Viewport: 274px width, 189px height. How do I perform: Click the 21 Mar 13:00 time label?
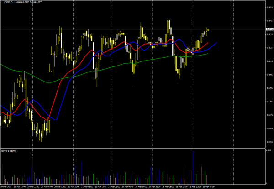point(100,186)
